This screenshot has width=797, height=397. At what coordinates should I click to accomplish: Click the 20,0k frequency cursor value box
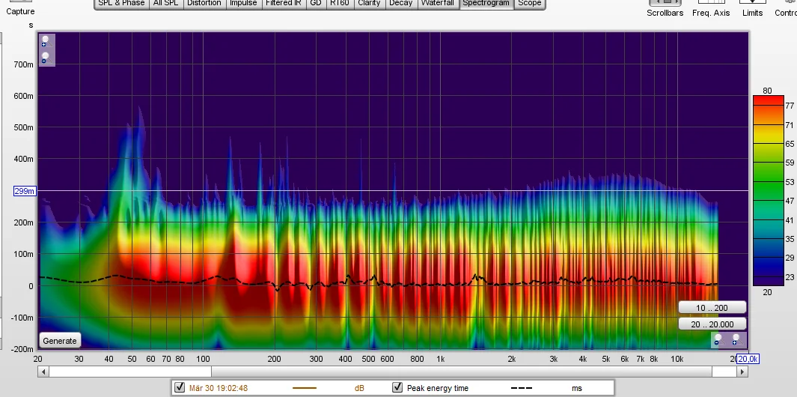click(x=748, y=359)
